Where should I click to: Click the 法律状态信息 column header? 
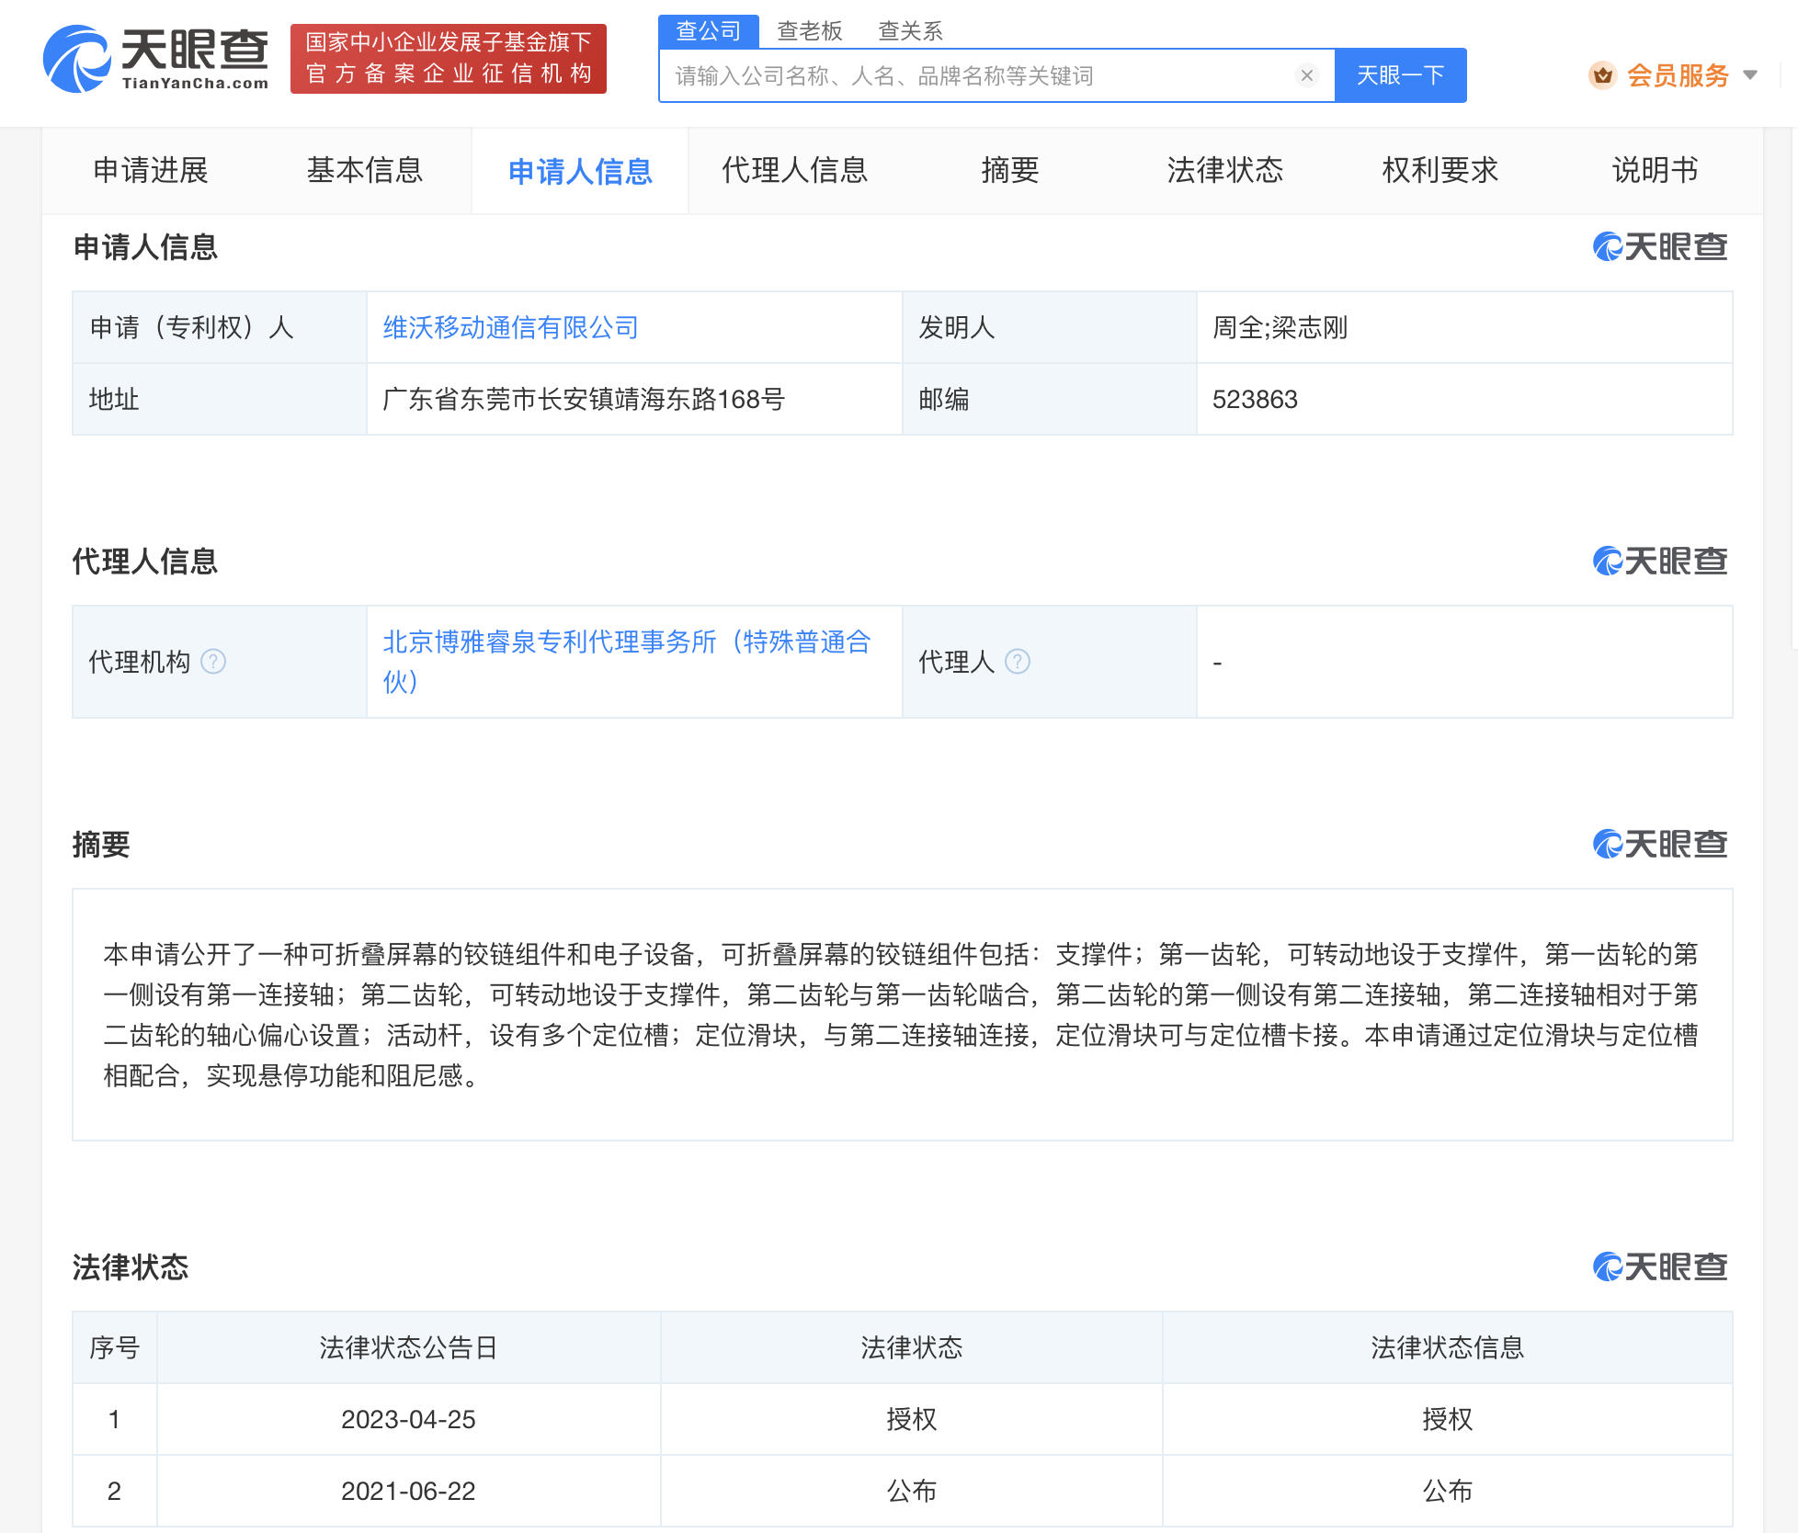click(1448, 1347)
